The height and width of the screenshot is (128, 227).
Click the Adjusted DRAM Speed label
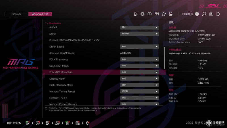tap(62, 53)
